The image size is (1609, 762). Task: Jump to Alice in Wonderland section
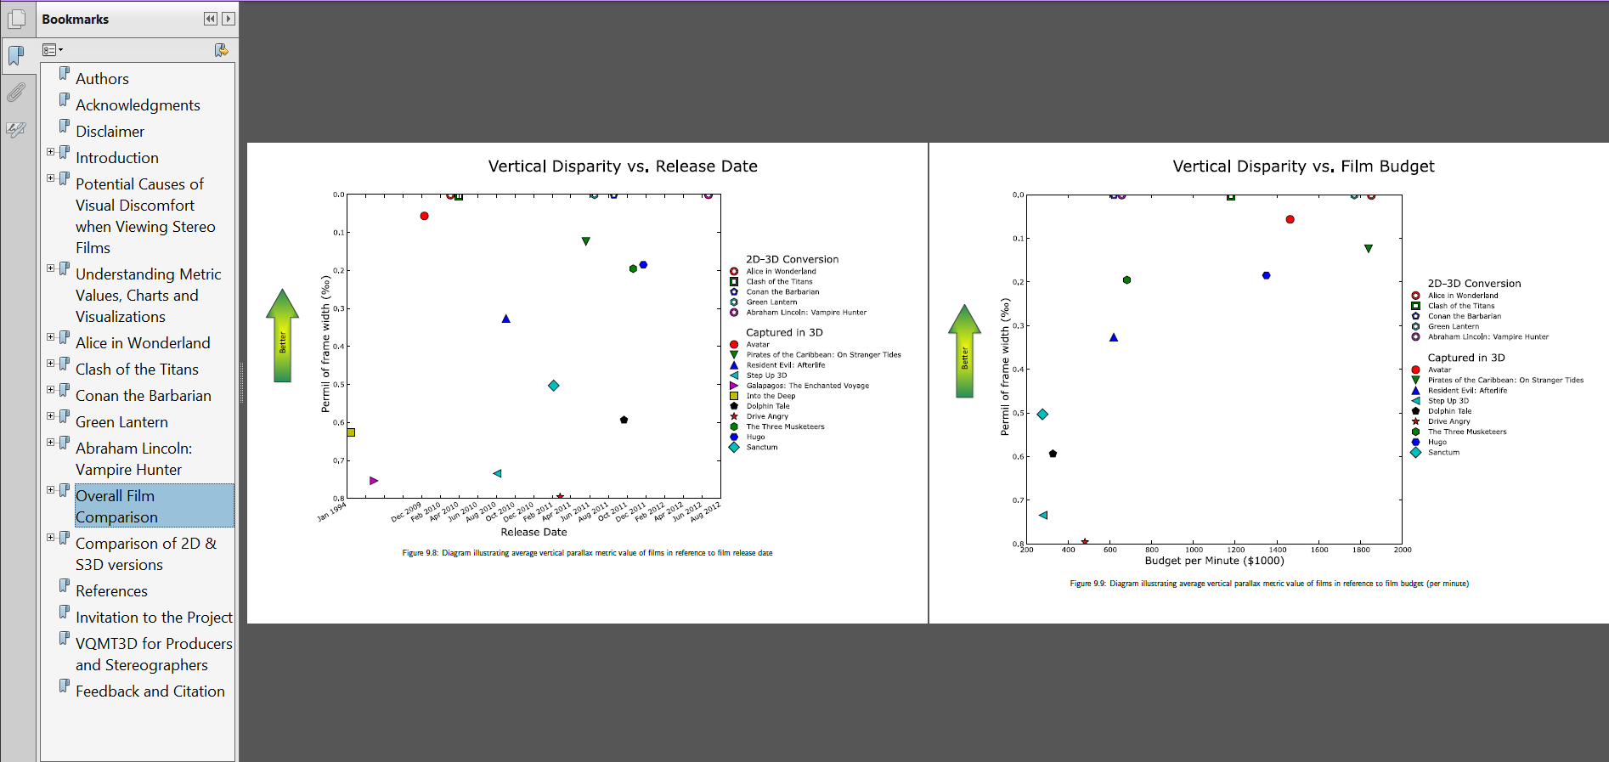(143, 343)
